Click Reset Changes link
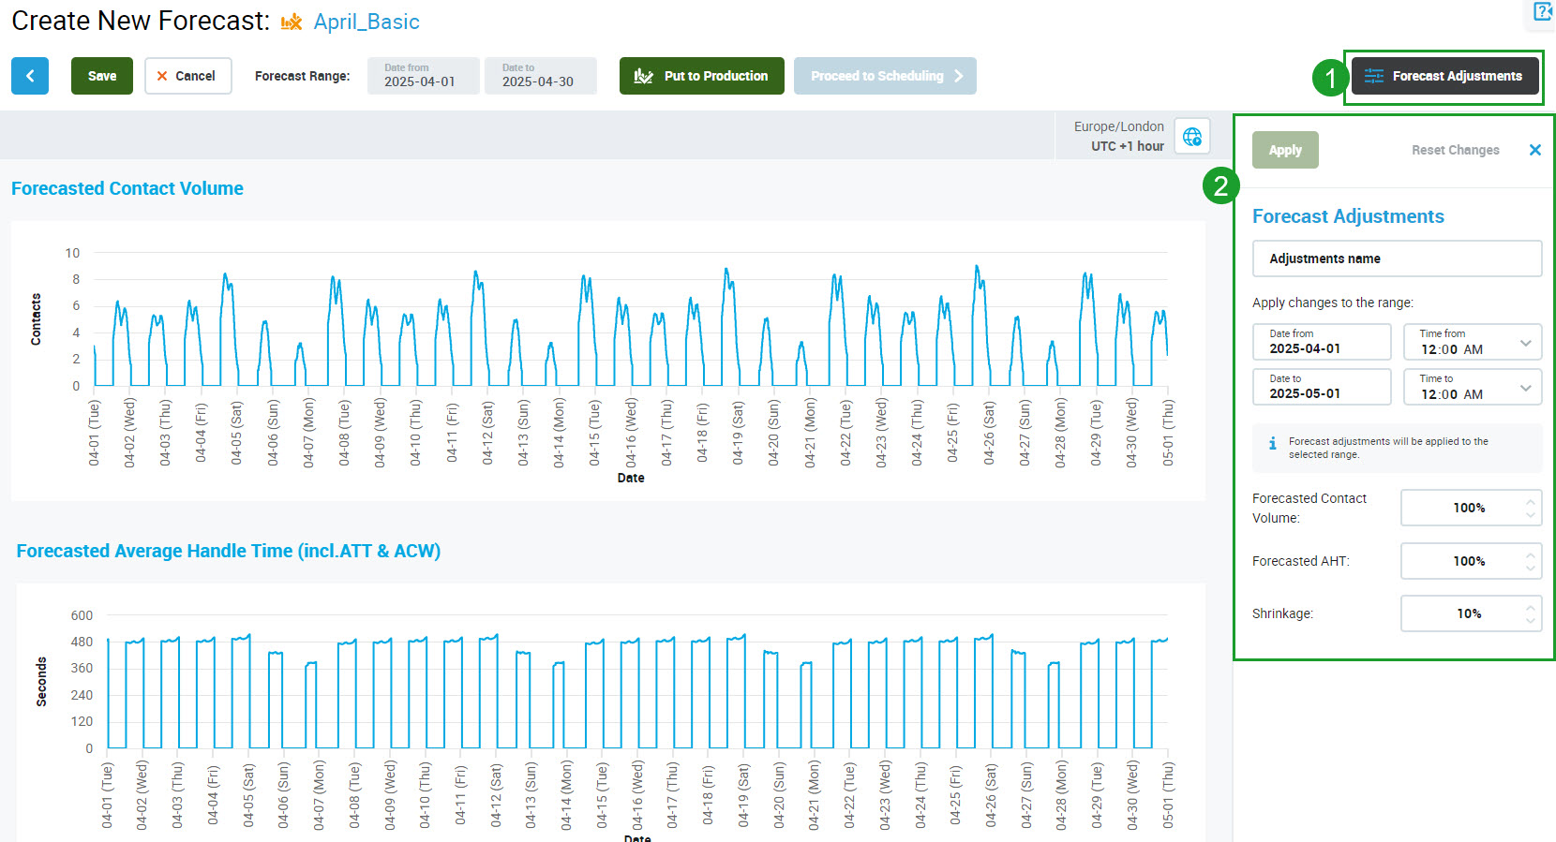The width and height of the screenshot is (1556, 842). click(x=1455, y=150)
